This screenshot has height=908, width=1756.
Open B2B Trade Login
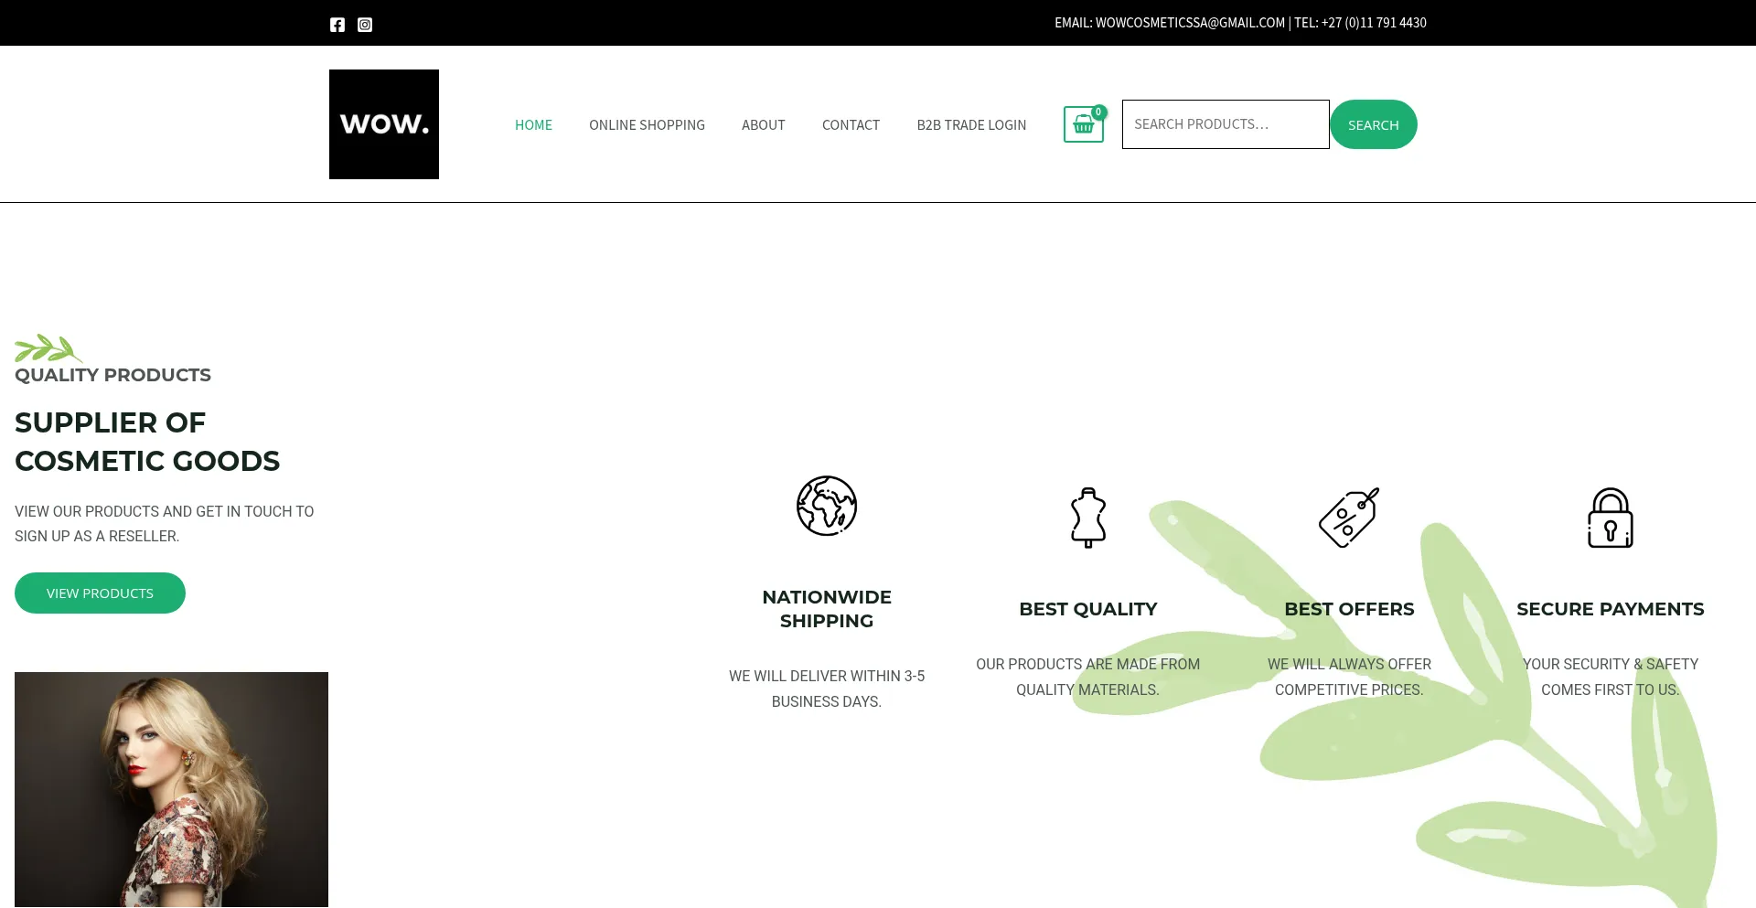pyautogui.click(x=971, y=125)
